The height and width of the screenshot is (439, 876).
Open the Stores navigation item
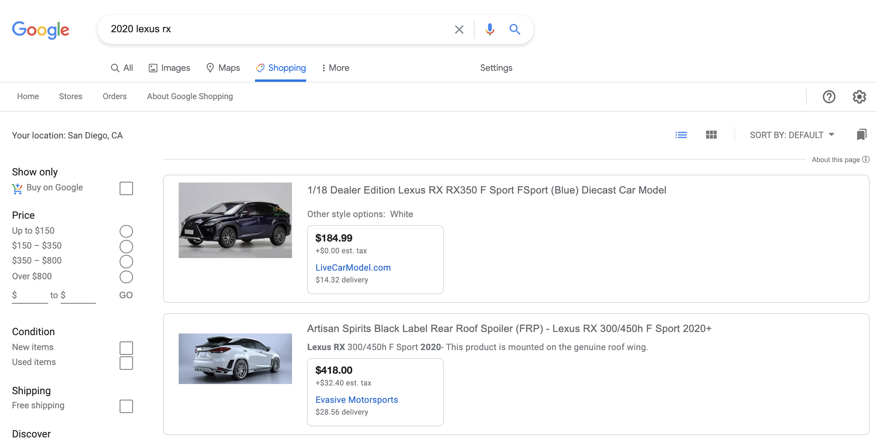70,96
